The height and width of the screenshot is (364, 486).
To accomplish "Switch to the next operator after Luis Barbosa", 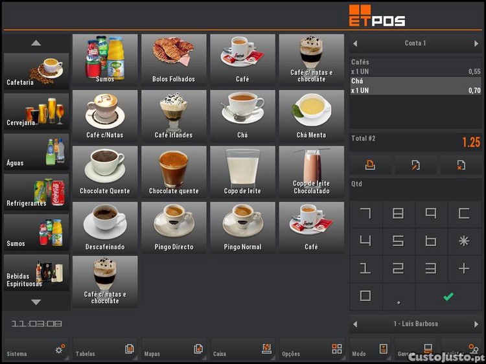I will tap(476, 324).
